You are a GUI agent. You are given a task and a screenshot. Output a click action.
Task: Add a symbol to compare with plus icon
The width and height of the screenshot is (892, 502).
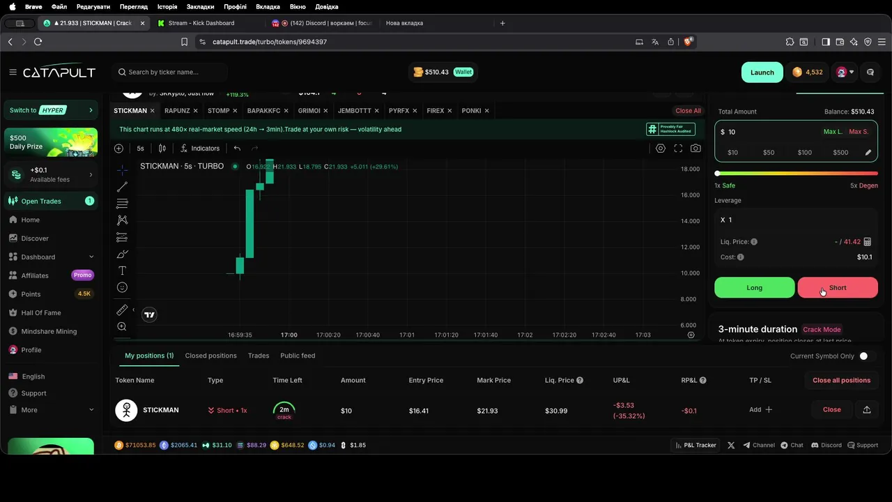pyautogui.click(x=118, y=149)
